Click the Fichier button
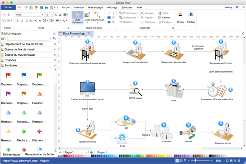The width and height of the screenshot is (246, 164). point(8,7)
